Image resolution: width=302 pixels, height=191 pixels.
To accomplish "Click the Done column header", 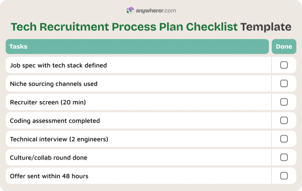I will [284, 47].
